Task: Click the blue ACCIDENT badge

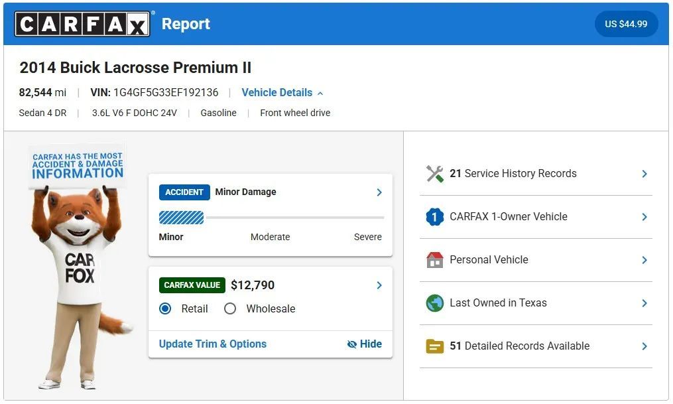Action: (184, 192)
